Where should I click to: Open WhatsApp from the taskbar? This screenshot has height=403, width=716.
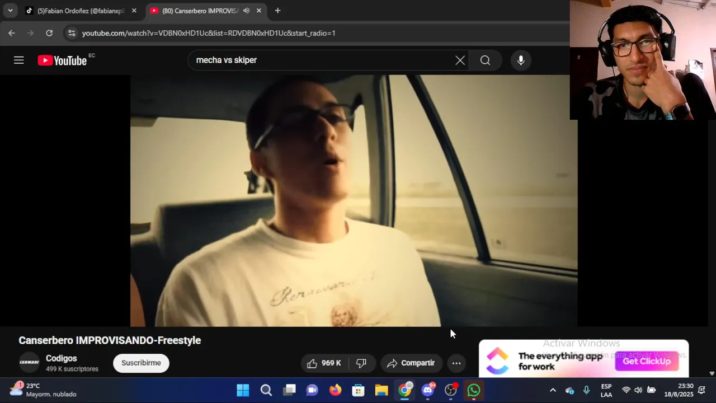(474, 390)
